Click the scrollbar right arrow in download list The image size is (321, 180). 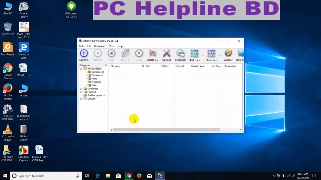240,130
